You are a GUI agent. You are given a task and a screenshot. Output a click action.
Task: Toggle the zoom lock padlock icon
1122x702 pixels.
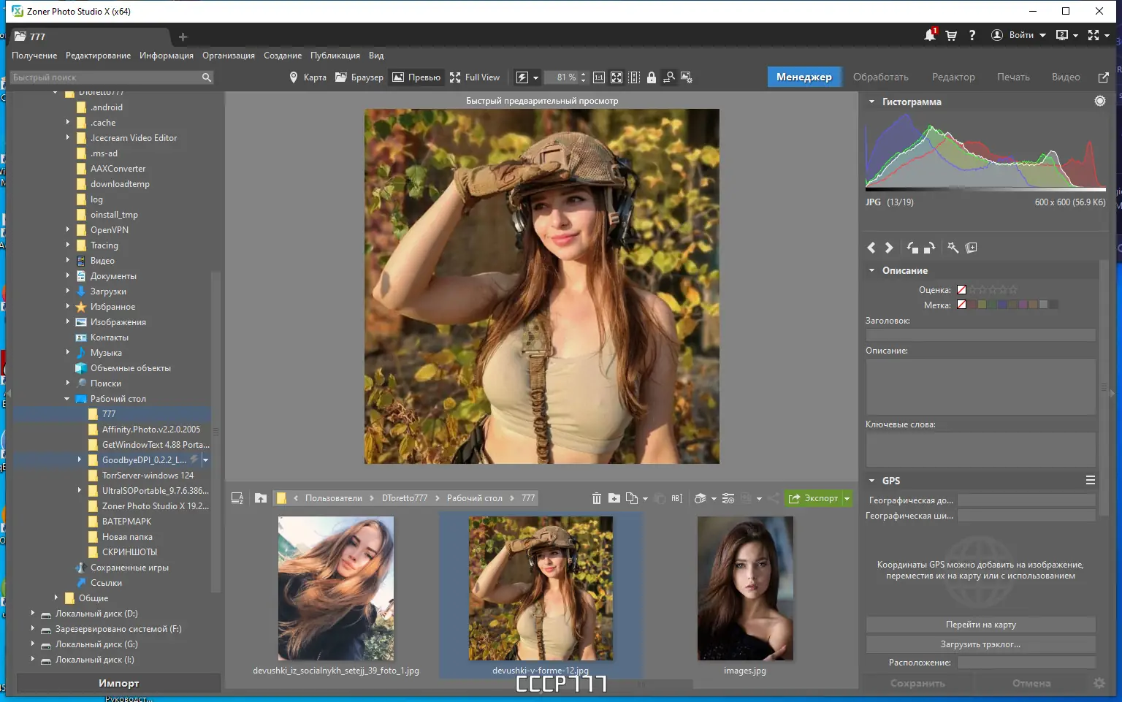point(652,77)
